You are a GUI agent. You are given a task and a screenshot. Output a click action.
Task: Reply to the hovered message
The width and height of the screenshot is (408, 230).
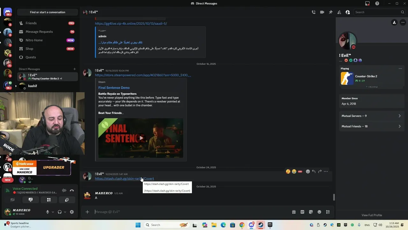click(314, 172)
